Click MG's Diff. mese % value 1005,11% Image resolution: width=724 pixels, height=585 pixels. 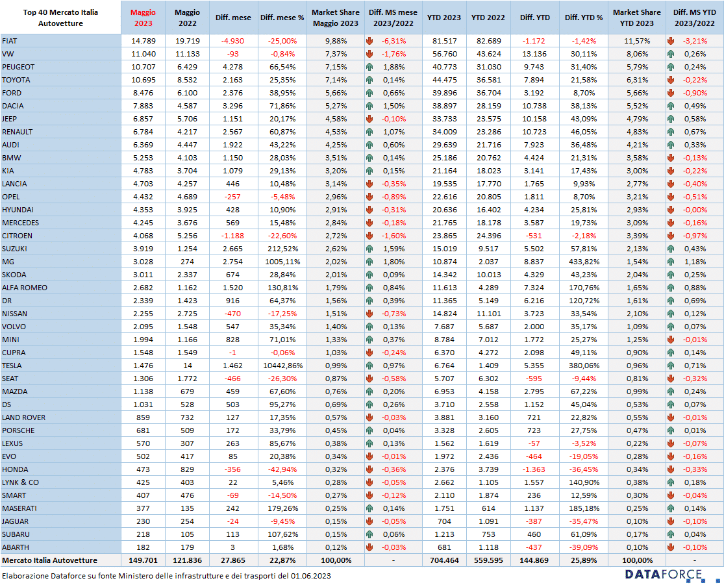[x=282, y=262]
